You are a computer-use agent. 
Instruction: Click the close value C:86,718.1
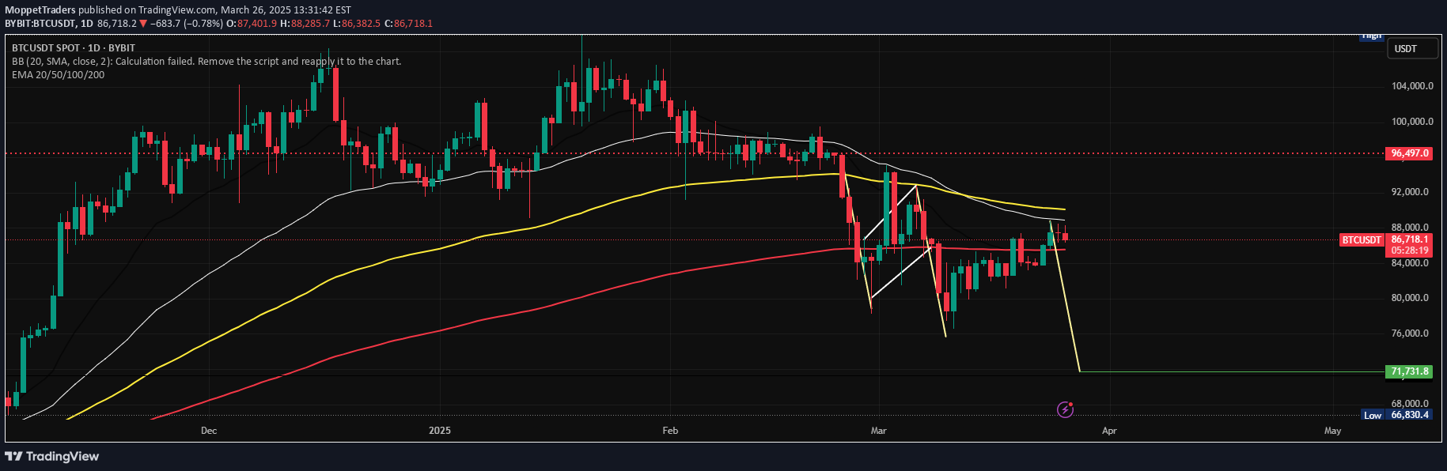coord(408,24)
